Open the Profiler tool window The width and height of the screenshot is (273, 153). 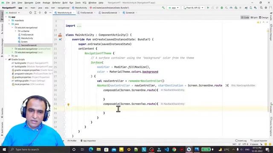pos(72,141)
